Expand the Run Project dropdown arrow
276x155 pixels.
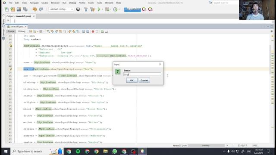(102, 9)
